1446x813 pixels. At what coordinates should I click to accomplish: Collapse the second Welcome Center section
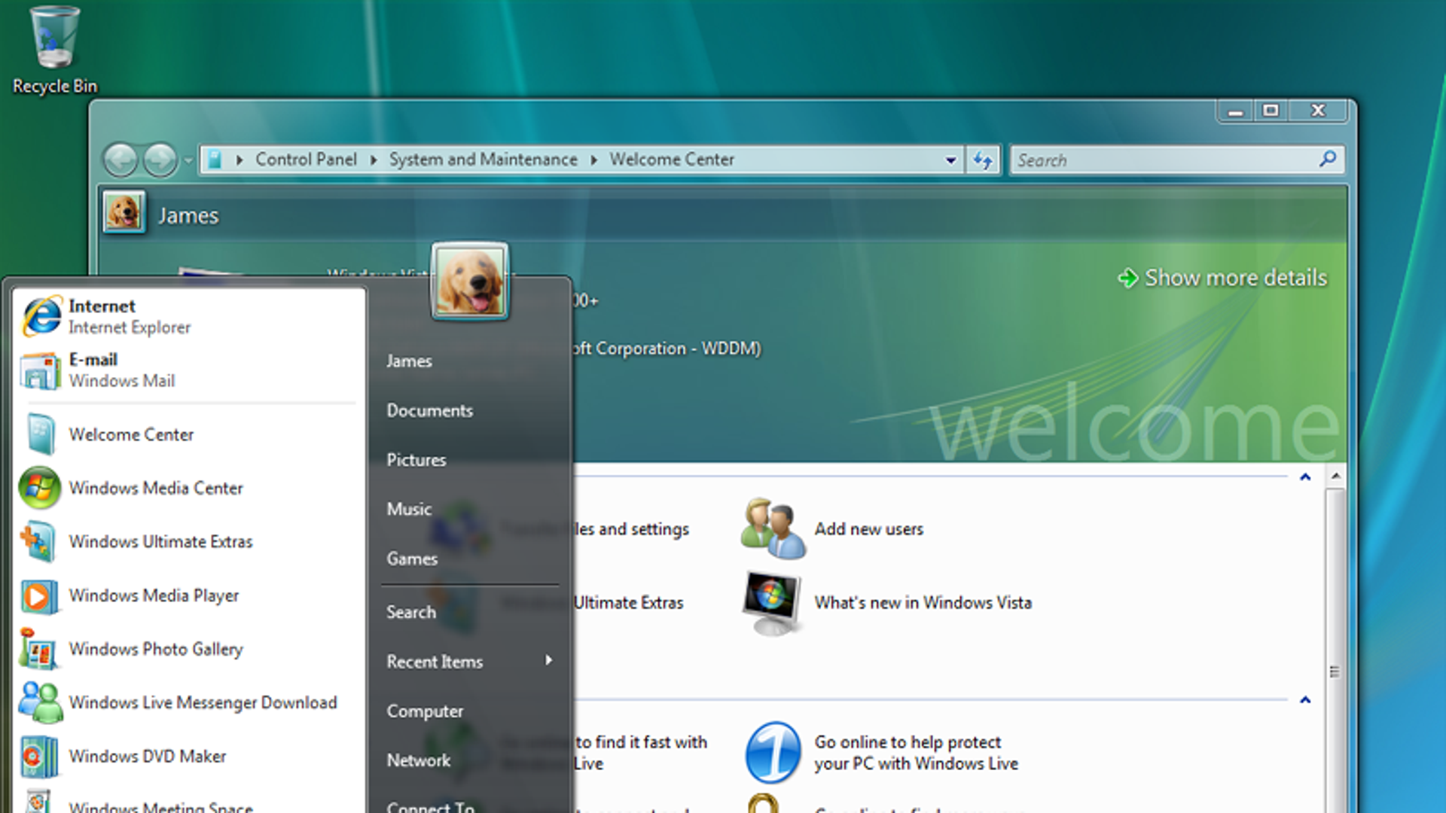pyautogui.click(x=1305, y=699)
